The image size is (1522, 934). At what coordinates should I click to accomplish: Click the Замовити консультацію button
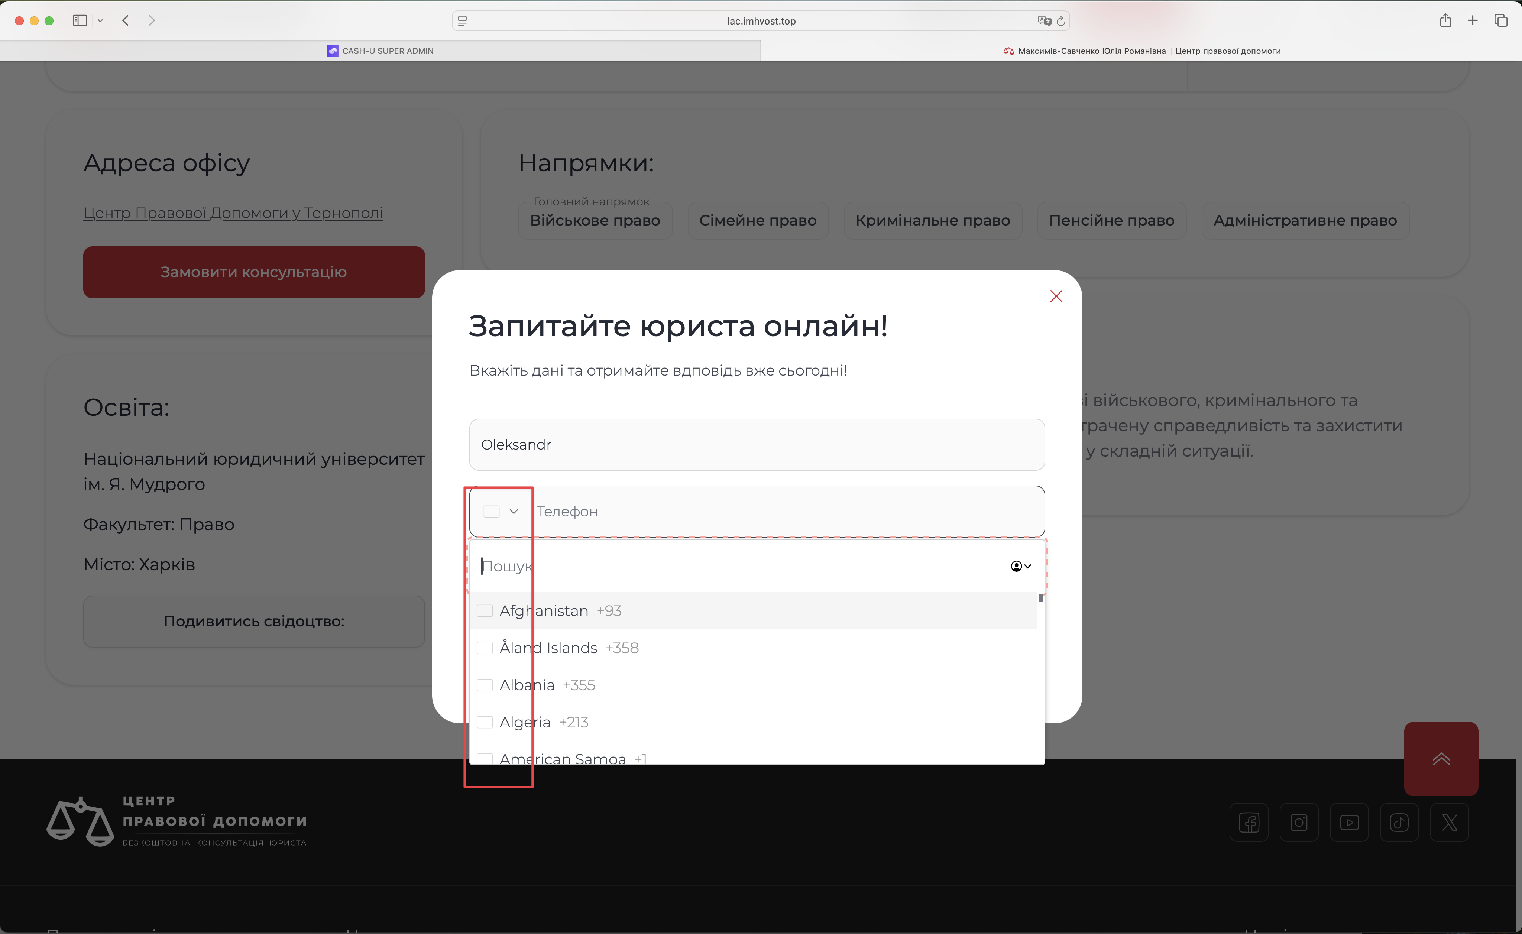coord(254,272)
